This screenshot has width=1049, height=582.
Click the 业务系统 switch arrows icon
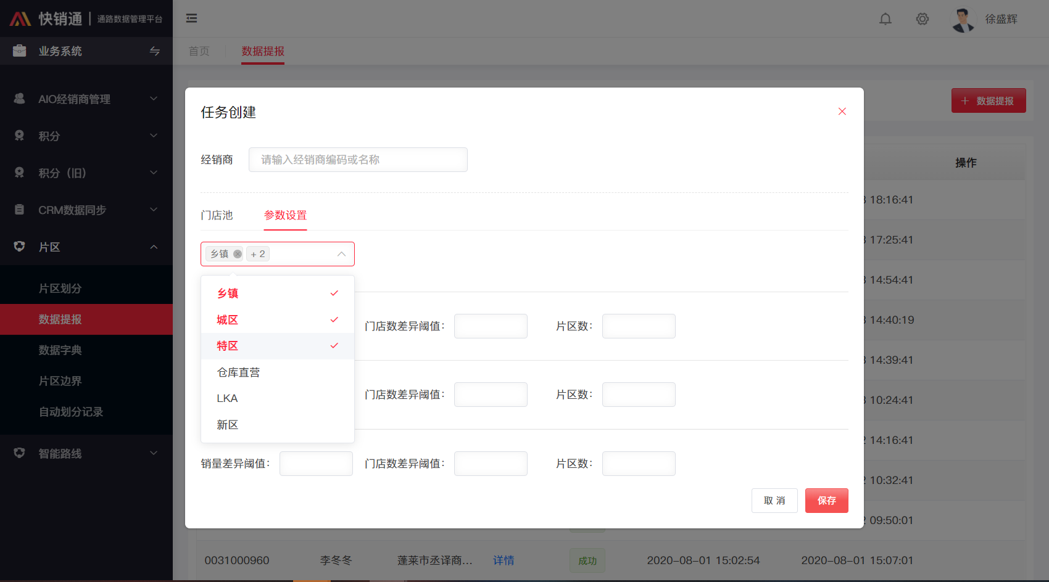pos(155,51)
